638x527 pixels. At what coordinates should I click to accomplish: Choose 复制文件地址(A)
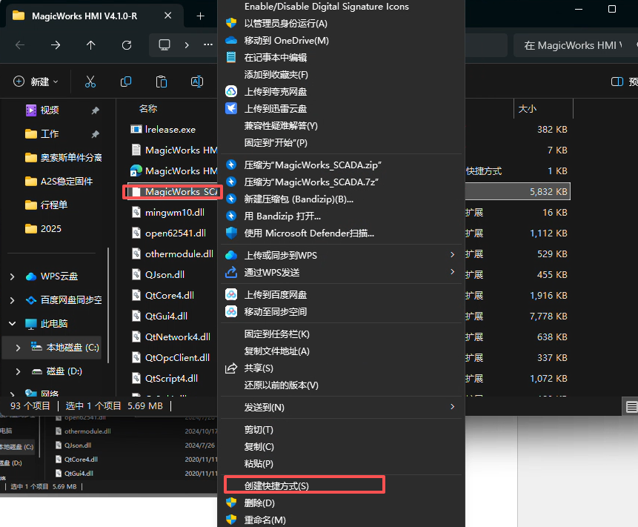tap(341, 351)
